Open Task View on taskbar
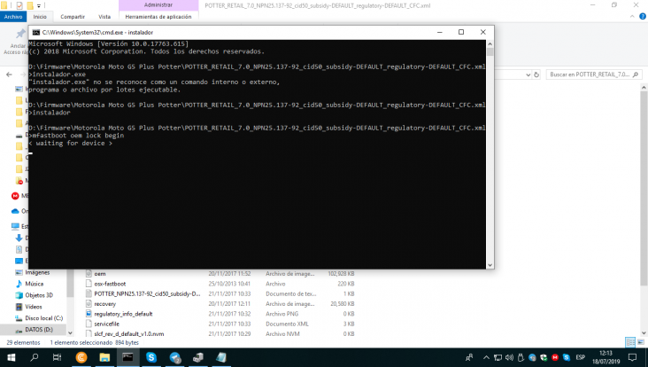Viewport: 648px width, 367px height. (x=57, y=357)
